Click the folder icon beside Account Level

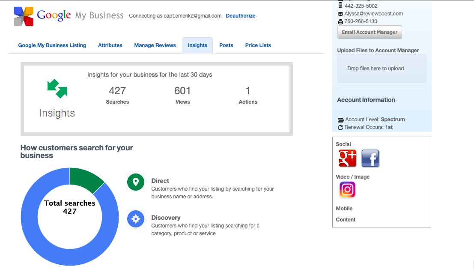pyautogui.click(x=341, y=120)
